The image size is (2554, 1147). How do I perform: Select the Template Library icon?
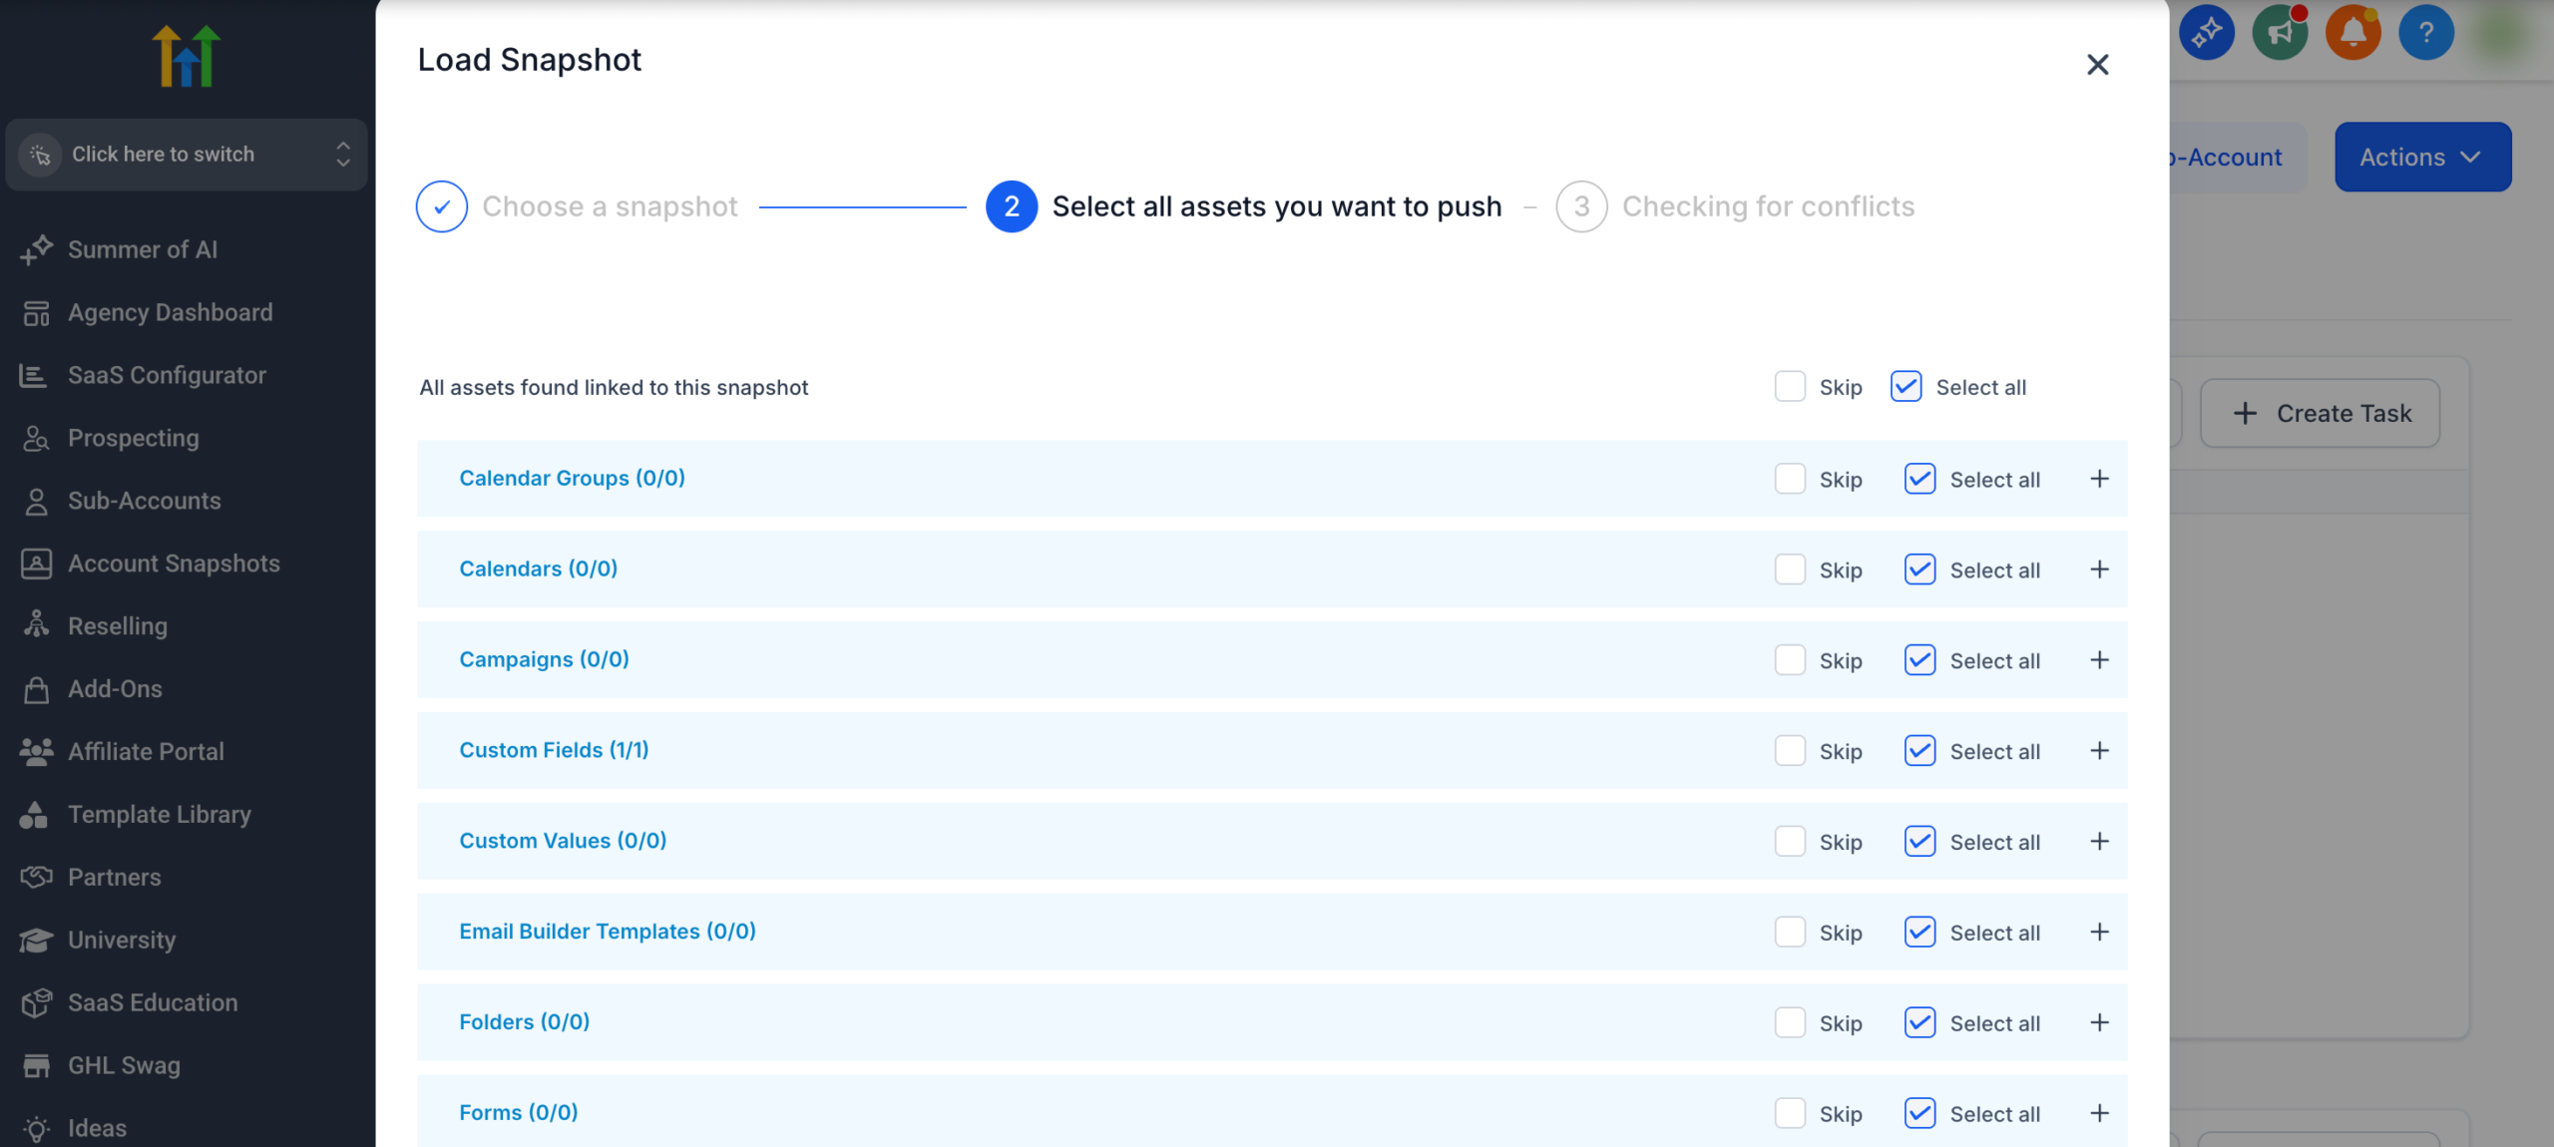point(35,814)
